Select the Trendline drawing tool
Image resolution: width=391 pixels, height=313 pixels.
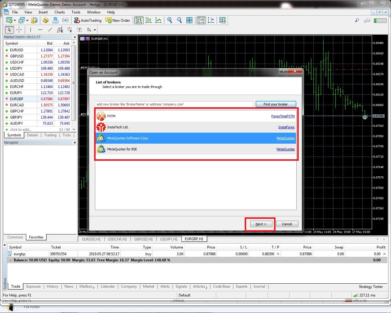(x=50, y=30)
